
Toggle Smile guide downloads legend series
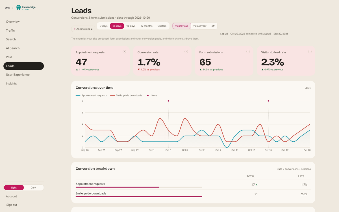tap(126, 96)
